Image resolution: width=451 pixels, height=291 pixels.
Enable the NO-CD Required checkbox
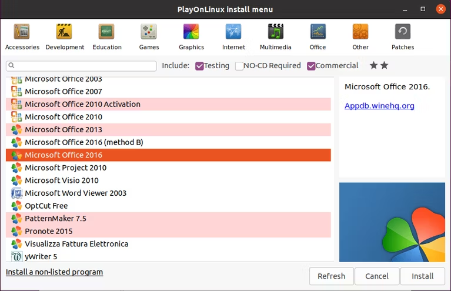click(x=239, y=66)
